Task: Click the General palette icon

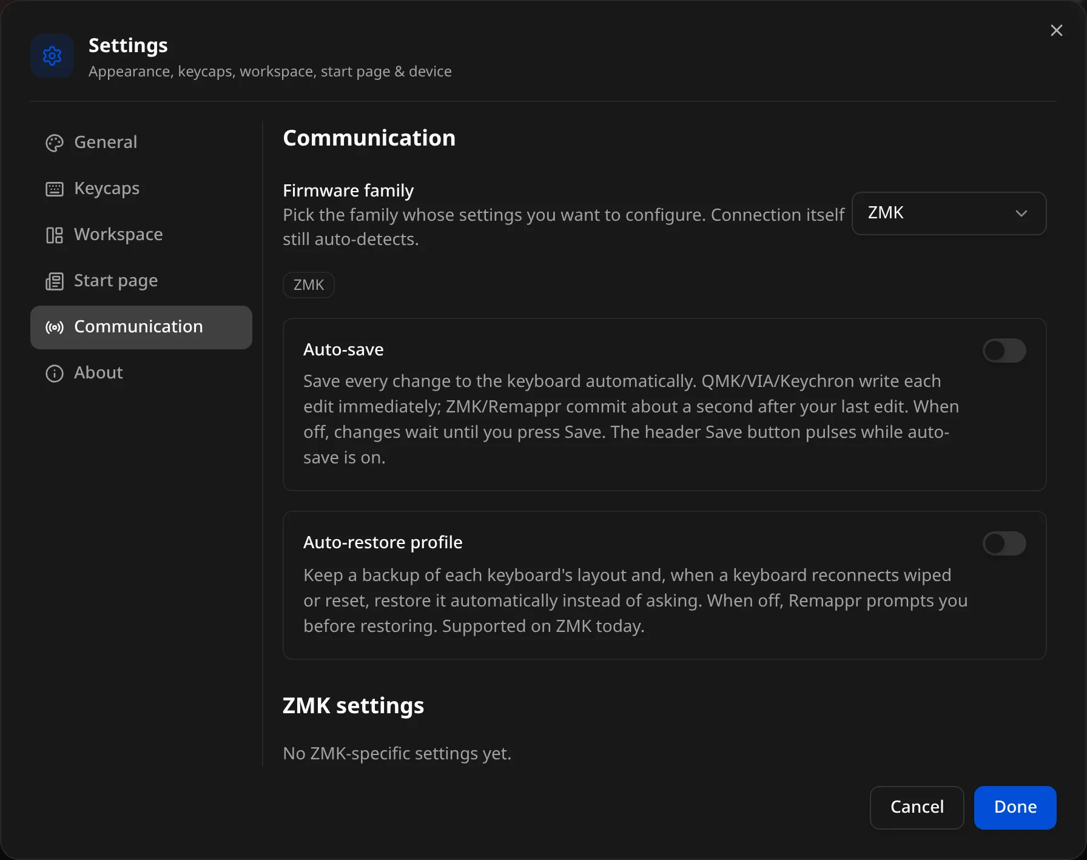Action: [x=55, y=143]
